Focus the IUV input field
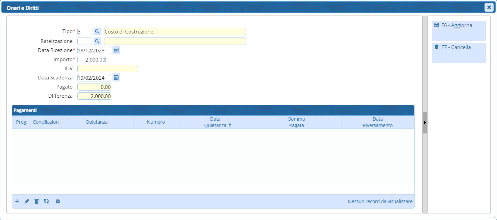The width and height of the screenshot is (497, 220). (107, 69)
